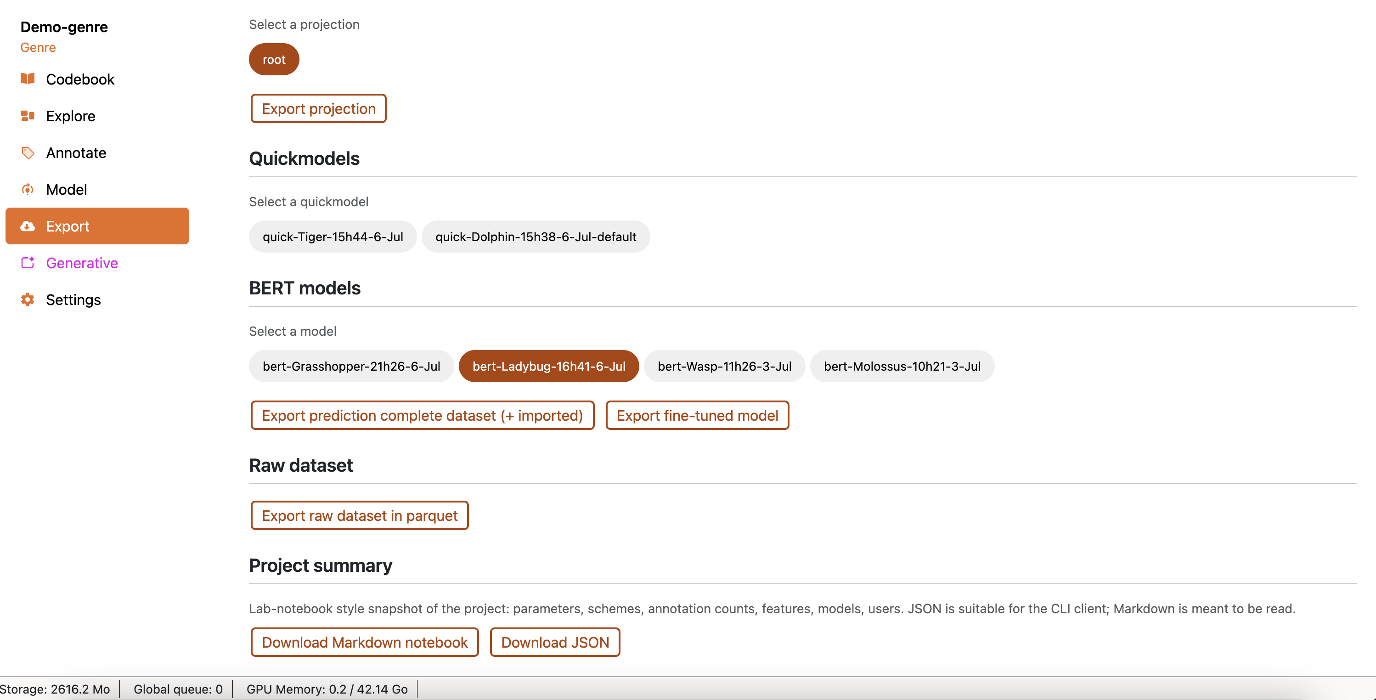The height and width of the screenshot is (700, 1376).
Task: Choose model bert-Ladybug-16h41-6-Jul
Action: 549,366
